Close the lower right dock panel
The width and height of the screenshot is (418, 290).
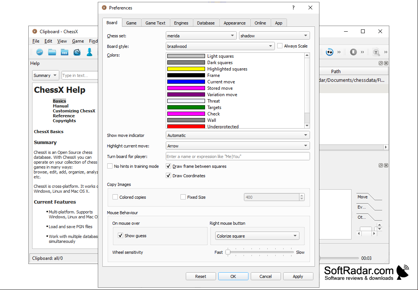click(386, 166)
